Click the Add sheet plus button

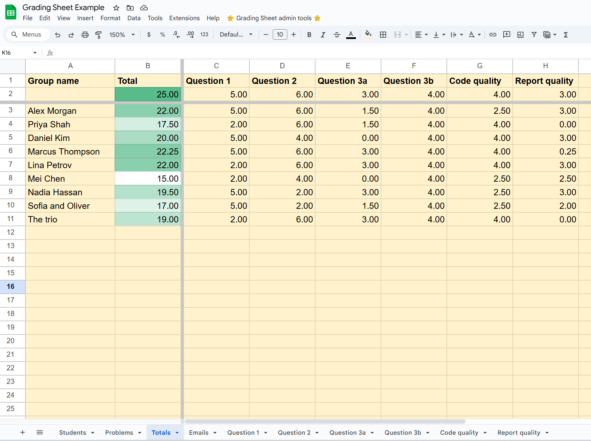pos(23,432)
